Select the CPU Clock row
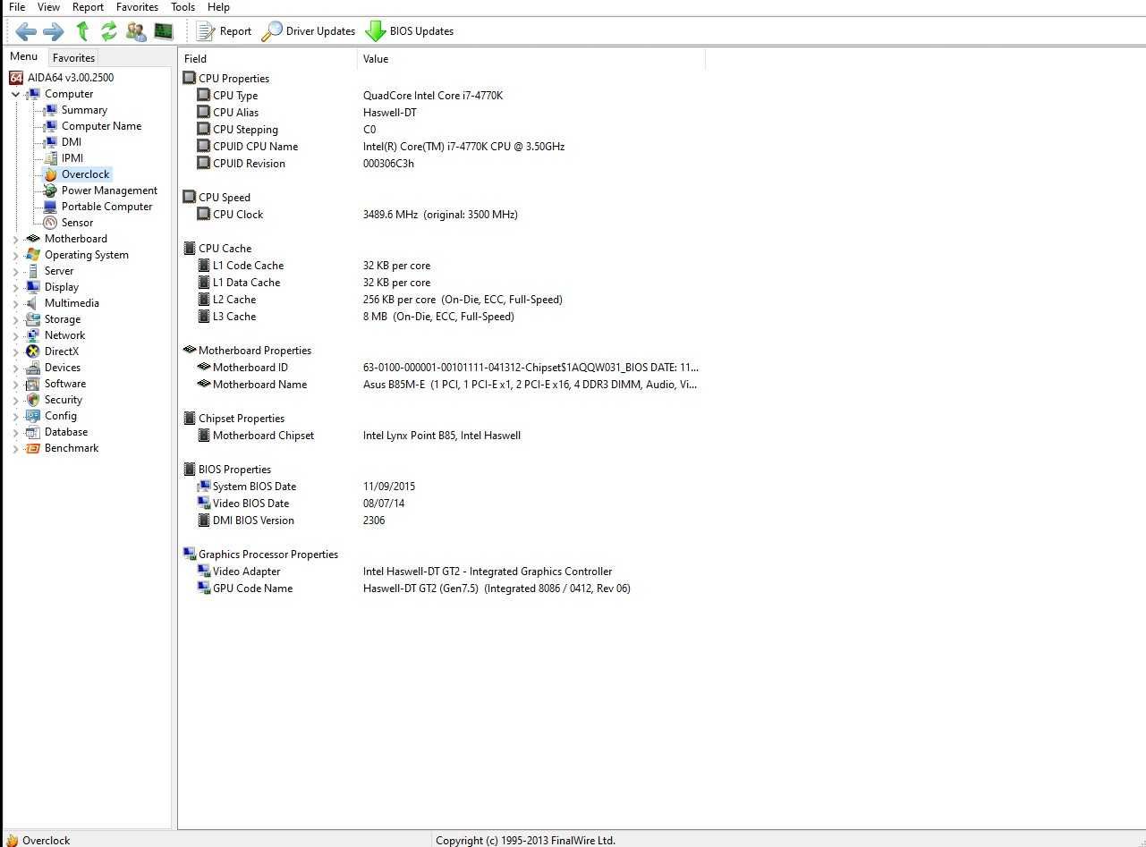 tap(442, 215)
